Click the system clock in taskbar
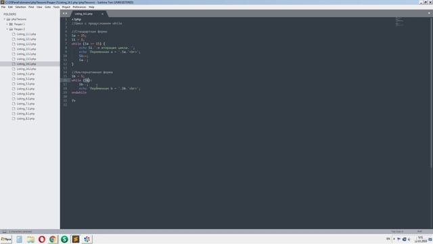433x244 pixels. coord(421,239)
